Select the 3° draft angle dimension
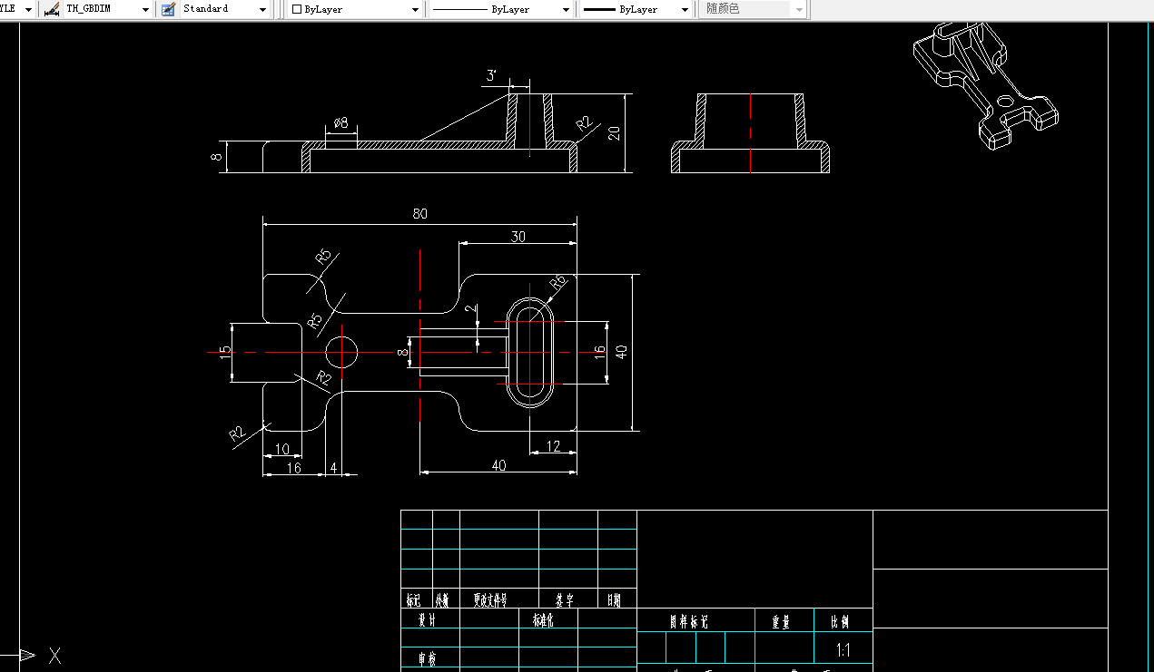Screen dimensions: 1154x672 click(x=491, y=75)
